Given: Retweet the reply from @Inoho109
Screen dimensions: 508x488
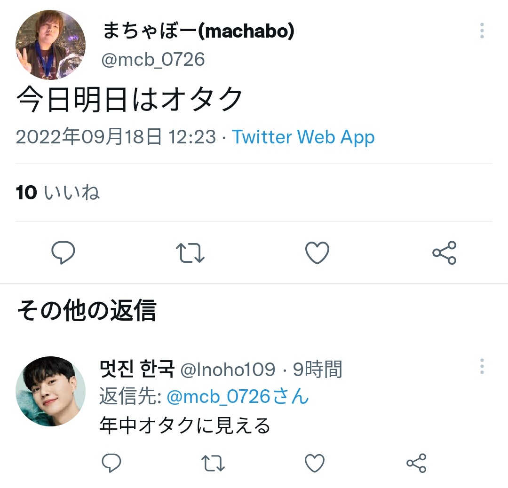Looking at the screenshot, I should point(213,463).
